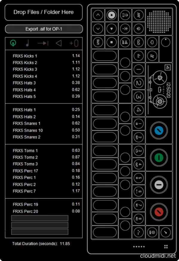The image size is (179, 261).
Task: Click the down chevron key
Action: 98,29
